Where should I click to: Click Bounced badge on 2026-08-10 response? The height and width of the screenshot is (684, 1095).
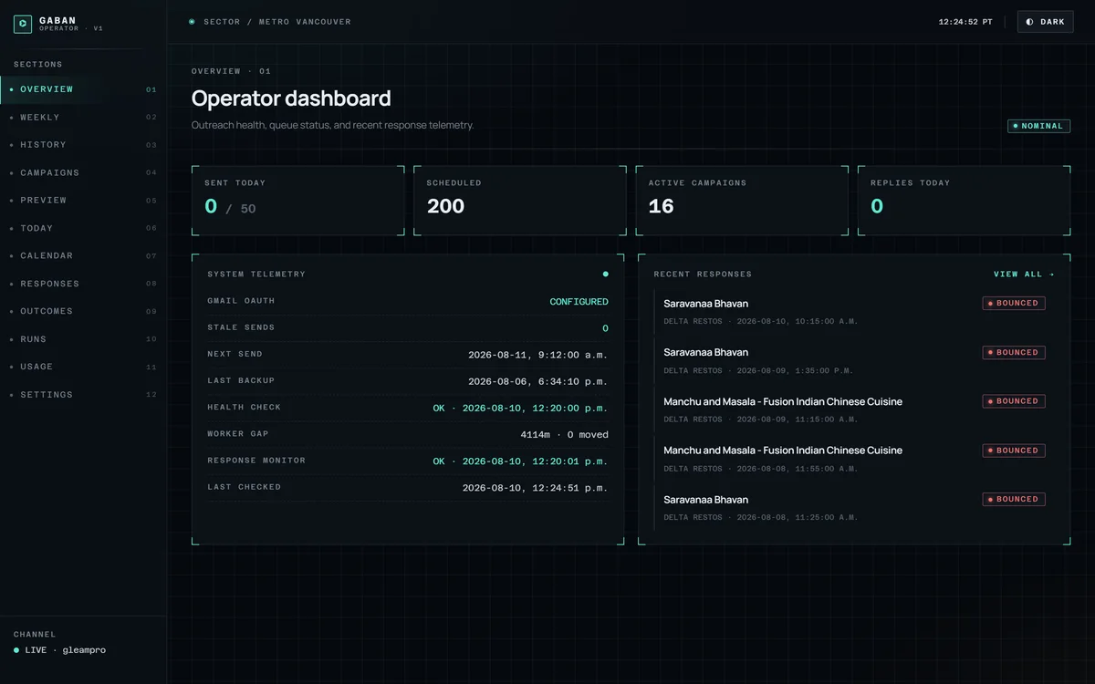click(1014, 304)
